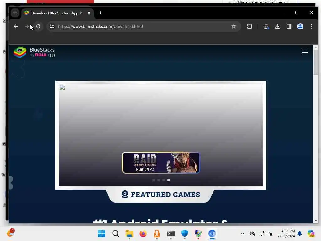Open the Terminal app on the taskbar
This screenshot has height=241, width=321.
coord(171,233)
